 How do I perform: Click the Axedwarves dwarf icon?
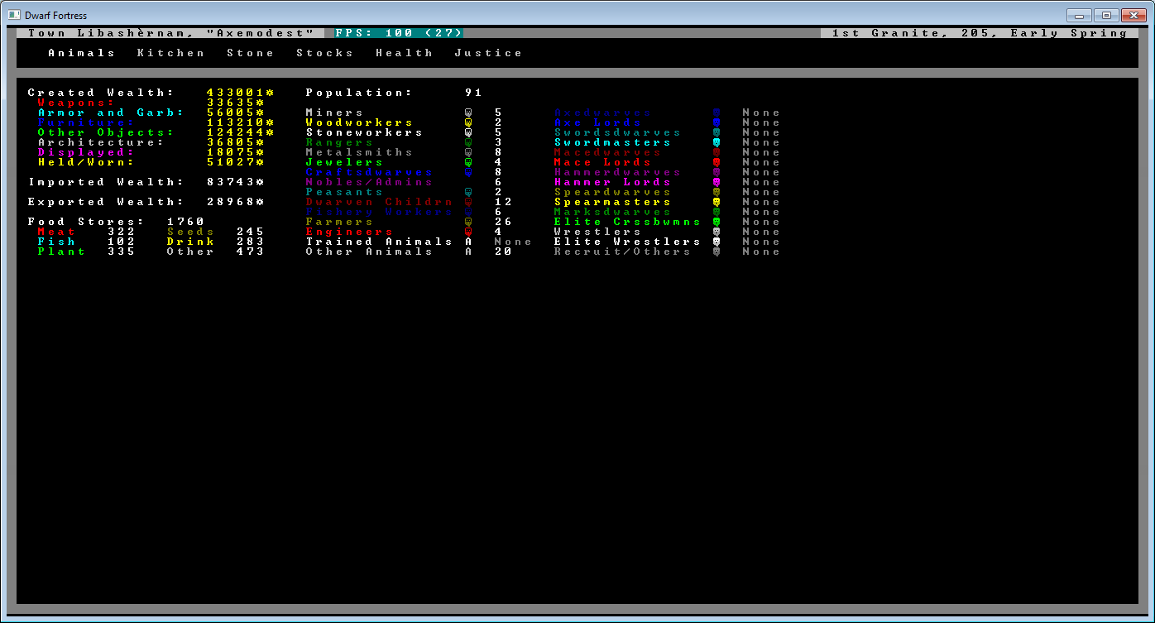click(716, 113)
